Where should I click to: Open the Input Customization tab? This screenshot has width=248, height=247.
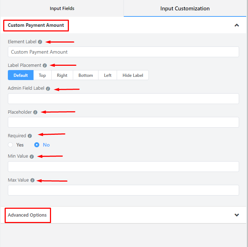point(185,8)
